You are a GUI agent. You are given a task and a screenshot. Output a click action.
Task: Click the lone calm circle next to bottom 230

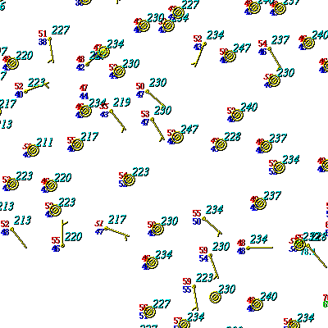point(215,297)
